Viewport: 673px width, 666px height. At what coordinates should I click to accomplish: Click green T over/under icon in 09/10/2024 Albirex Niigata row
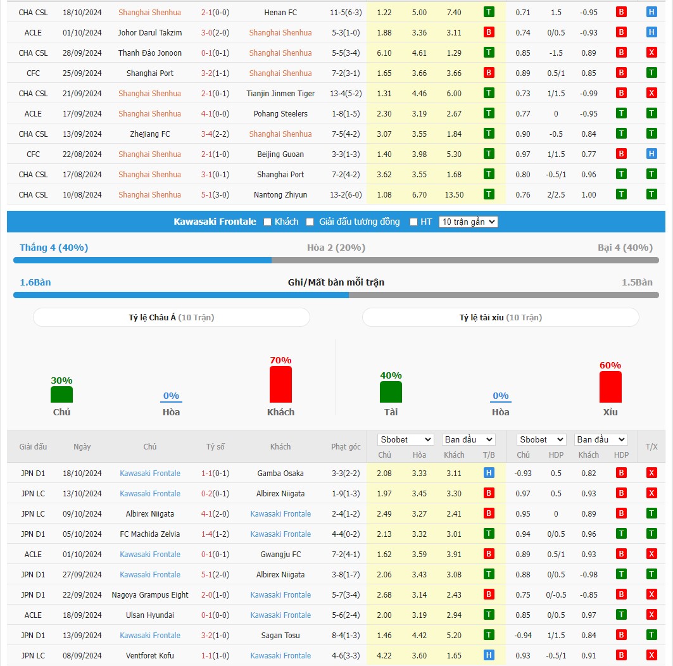coord(651,513)
